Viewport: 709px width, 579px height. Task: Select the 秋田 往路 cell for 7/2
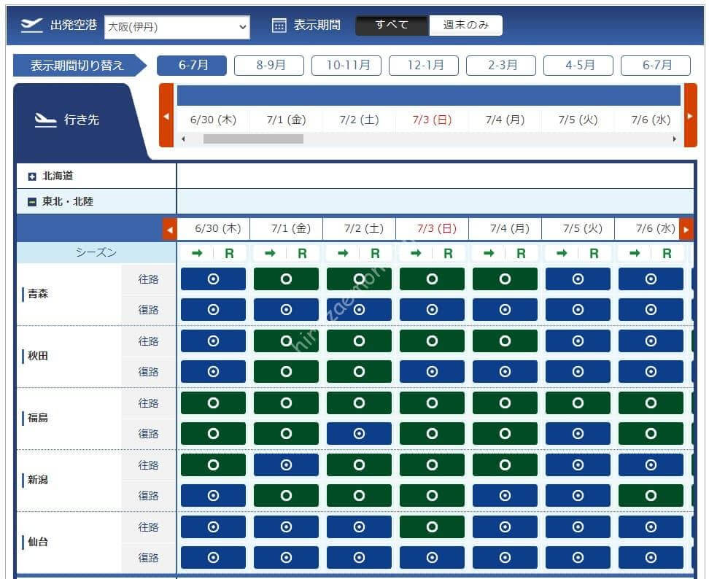pyautogui.click(x=359, y=341)
